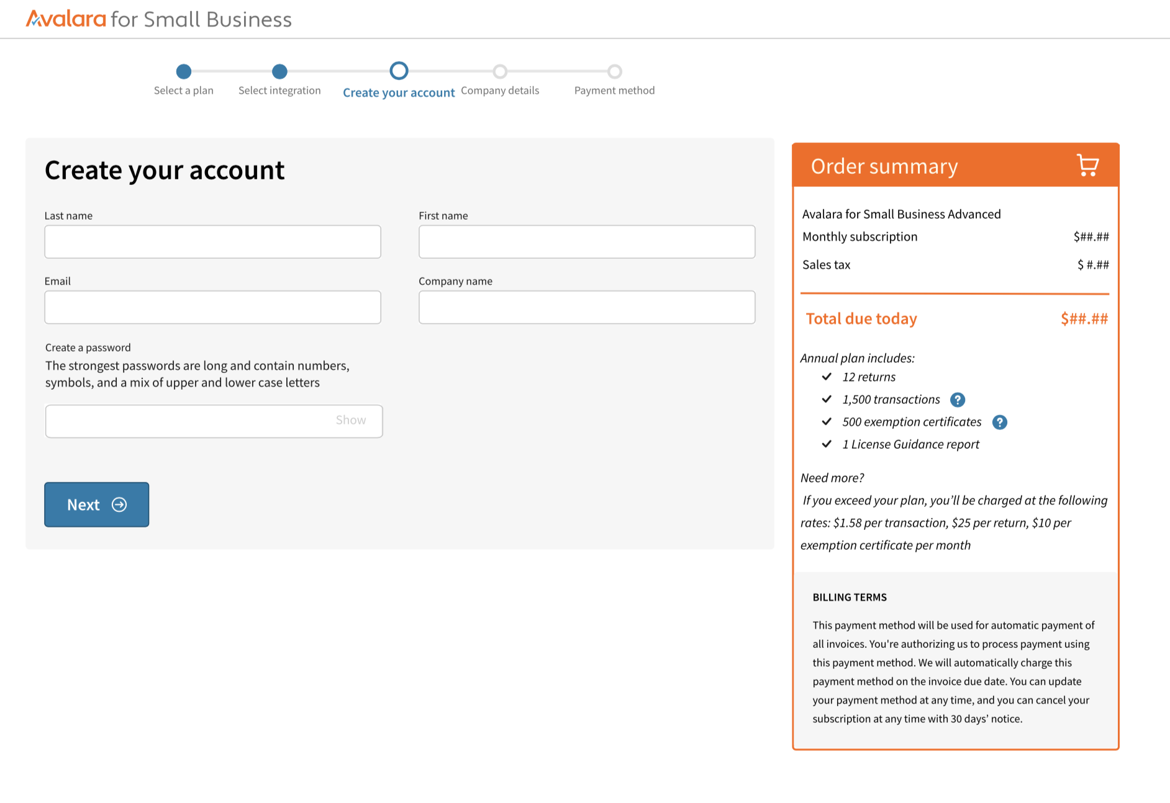Go to the Create your account step label
The height and width of the screenshot is (803, 1170).
coord(399,92)
